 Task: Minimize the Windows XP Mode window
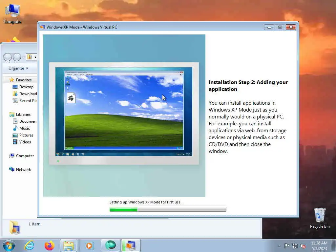tap(269, 27)
